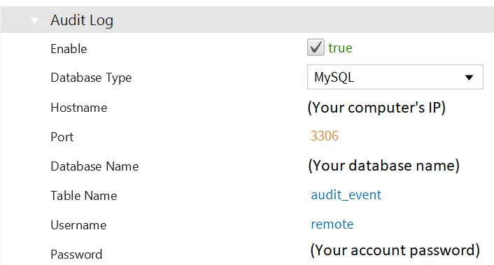Edit the Port value 3306
494x265 pixels.
tap(324, 136)
